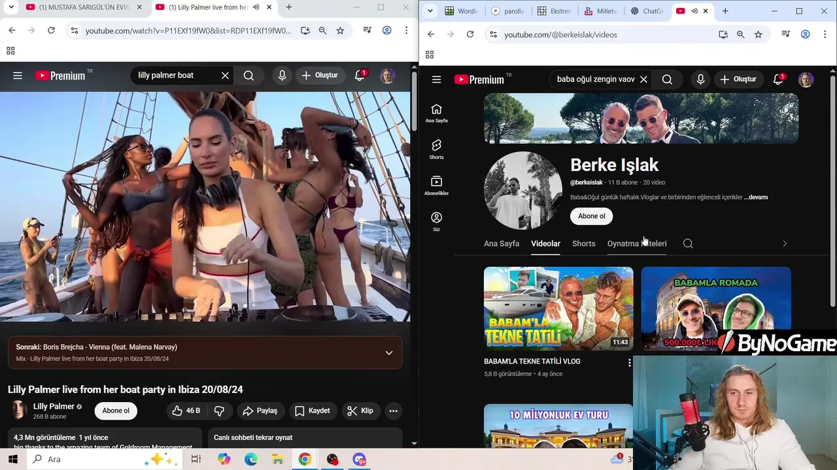Search within Berke Işlak channel
This screenshot has height=470, width=837.
tap(688, 243)
